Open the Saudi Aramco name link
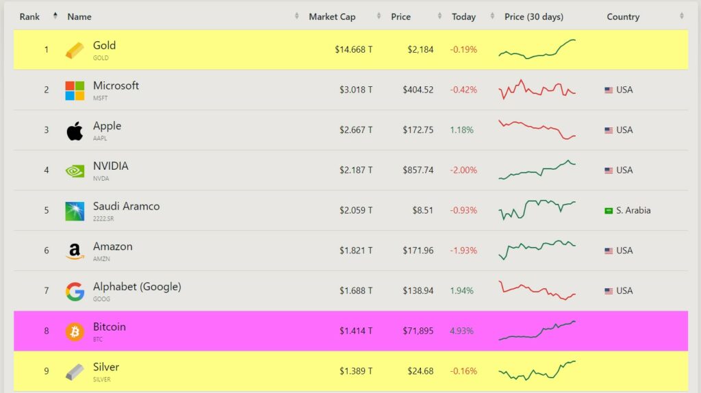 [x=126, y=206]
